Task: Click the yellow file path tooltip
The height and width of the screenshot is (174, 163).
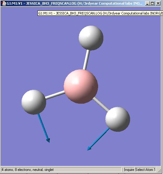Action: [x=100, y=13]
